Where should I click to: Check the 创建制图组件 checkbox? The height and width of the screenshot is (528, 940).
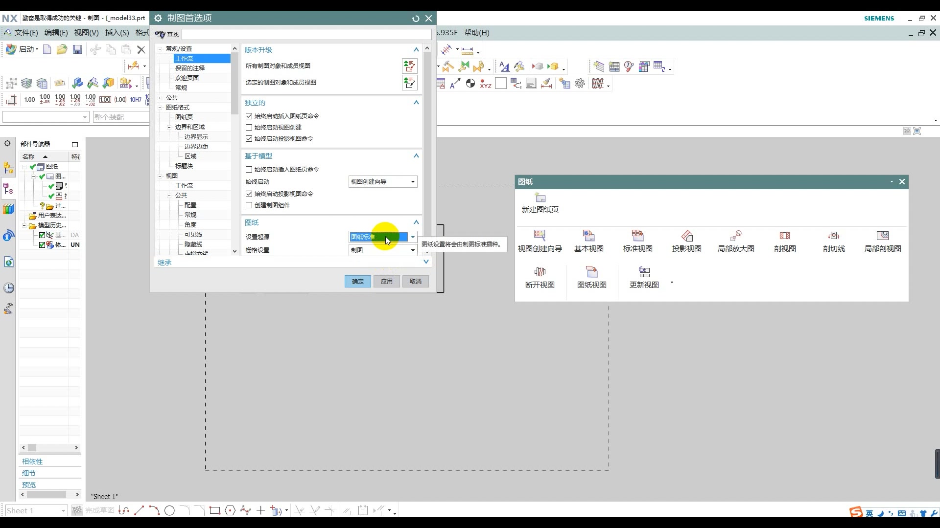[249, 205]
